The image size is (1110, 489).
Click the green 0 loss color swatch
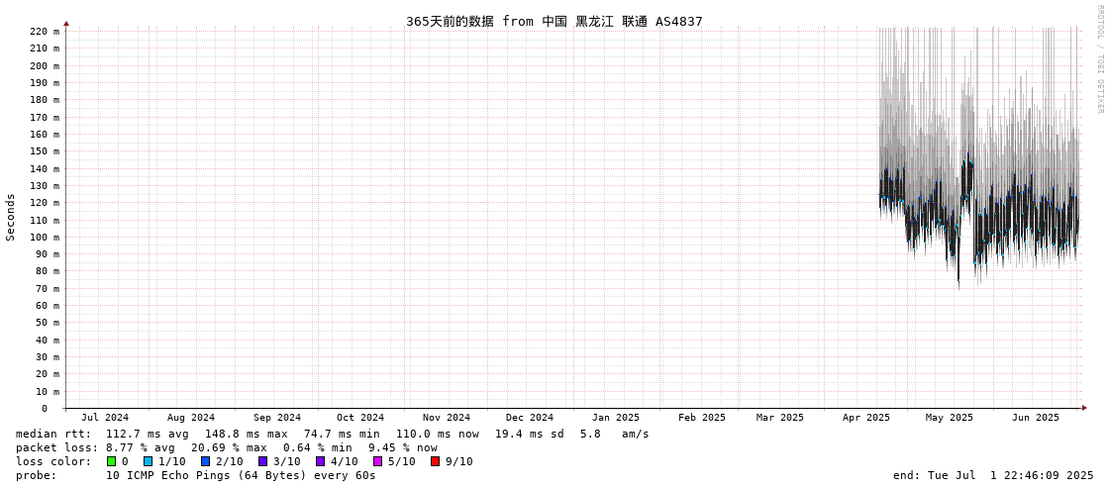point(111,461)
